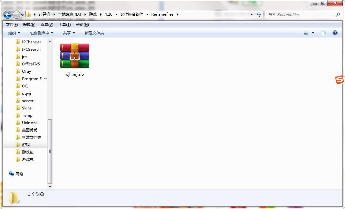This screenshot has width=345, height=209.
Task: Select the OfficeFix5 folder in tree
Action: coord(31,64)
